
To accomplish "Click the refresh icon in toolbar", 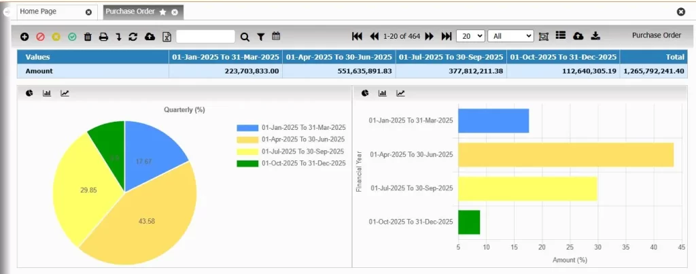I will pyautogui.click(x=133, y=36).
